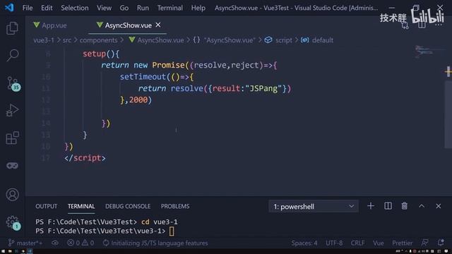This screenshot has height=254, width=452.
Task: Open errors and warnings count in status bar
Action: click(81, 243)
